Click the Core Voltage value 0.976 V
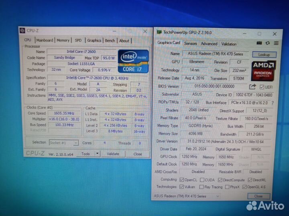Image resolution: width=289 pixels, height=216 pixels. (104, 70)
